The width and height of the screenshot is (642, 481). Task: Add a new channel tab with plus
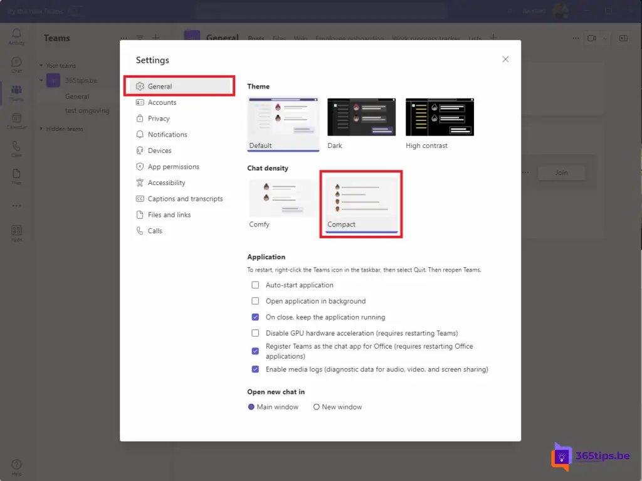pyautogui.click(x=493, y=38)
